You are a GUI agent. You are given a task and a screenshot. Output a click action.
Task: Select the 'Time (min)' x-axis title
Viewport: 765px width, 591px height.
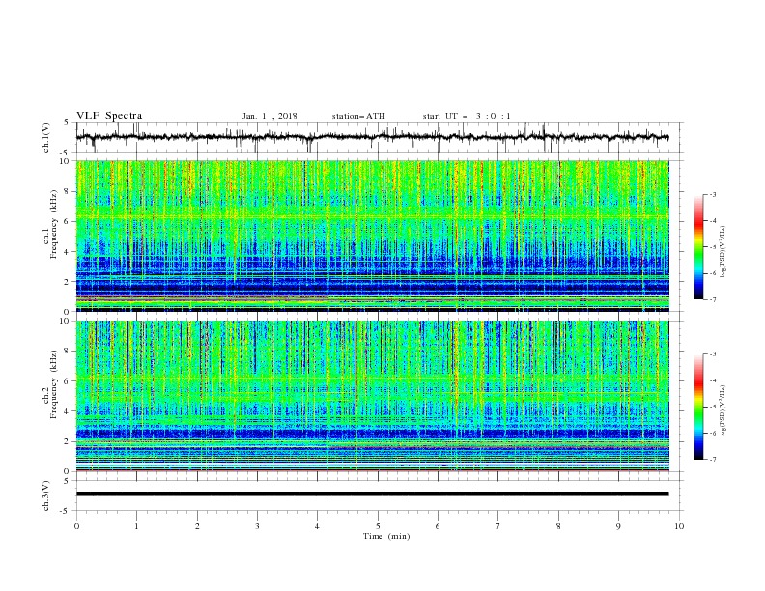386,536
